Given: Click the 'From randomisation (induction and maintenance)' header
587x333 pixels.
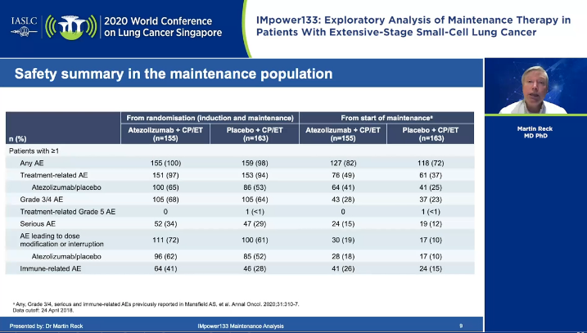Looking at the screenshot, I should click(x=210, y=118).
